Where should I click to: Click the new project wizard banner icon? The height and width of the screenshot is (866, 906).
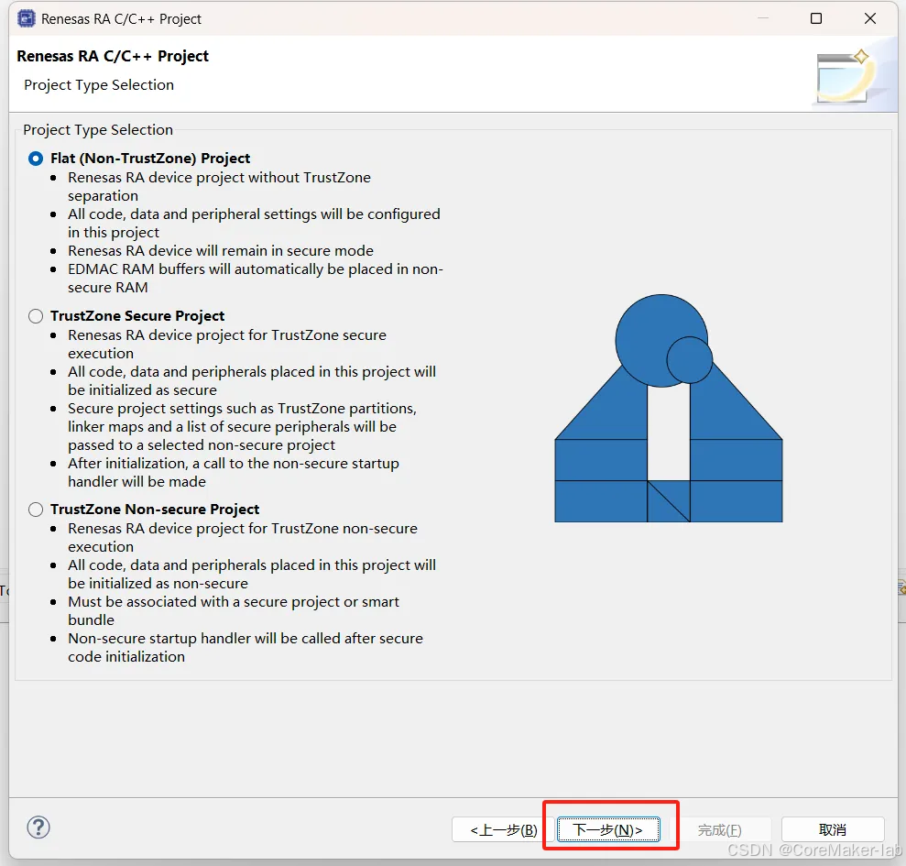844,76
